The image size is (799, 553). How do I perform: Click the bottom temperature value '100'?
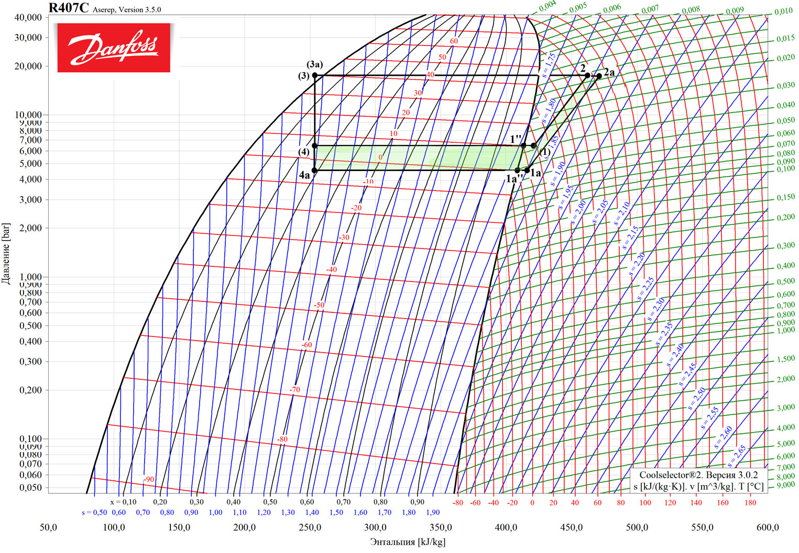pyautogui.click(x=645, y=503)
